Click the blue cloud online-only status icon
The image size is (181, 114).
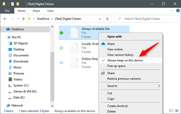pyautogui.click(x=61, y=63)
